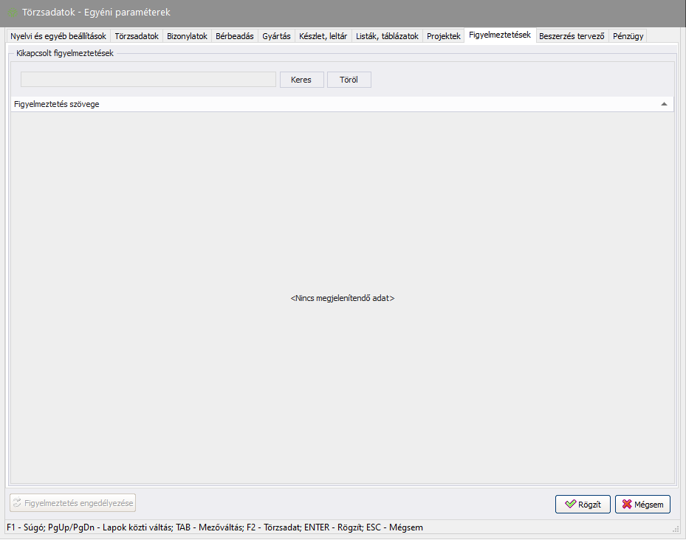Save settings with the Rögzít button
686x540 pixels.
583,505
